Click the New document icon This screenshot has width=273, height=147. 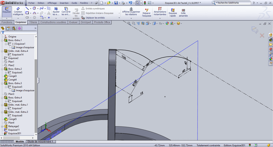[102, 3]
